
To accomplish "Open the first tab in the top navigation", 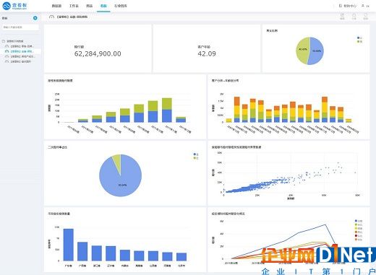I will [x=56, y=6].
